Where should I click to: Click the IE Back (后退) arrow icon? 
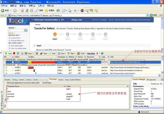3,10
